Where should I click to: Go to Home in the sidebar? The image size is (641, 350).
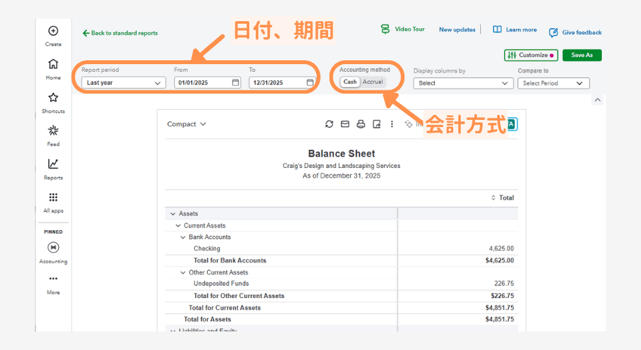tap(53, 64)
